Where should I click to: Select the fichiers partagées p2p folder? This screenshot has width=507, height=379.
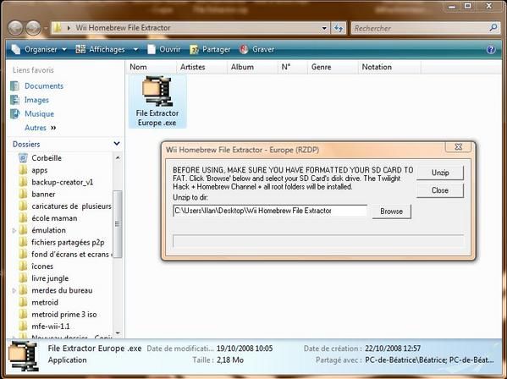(68, 242)
